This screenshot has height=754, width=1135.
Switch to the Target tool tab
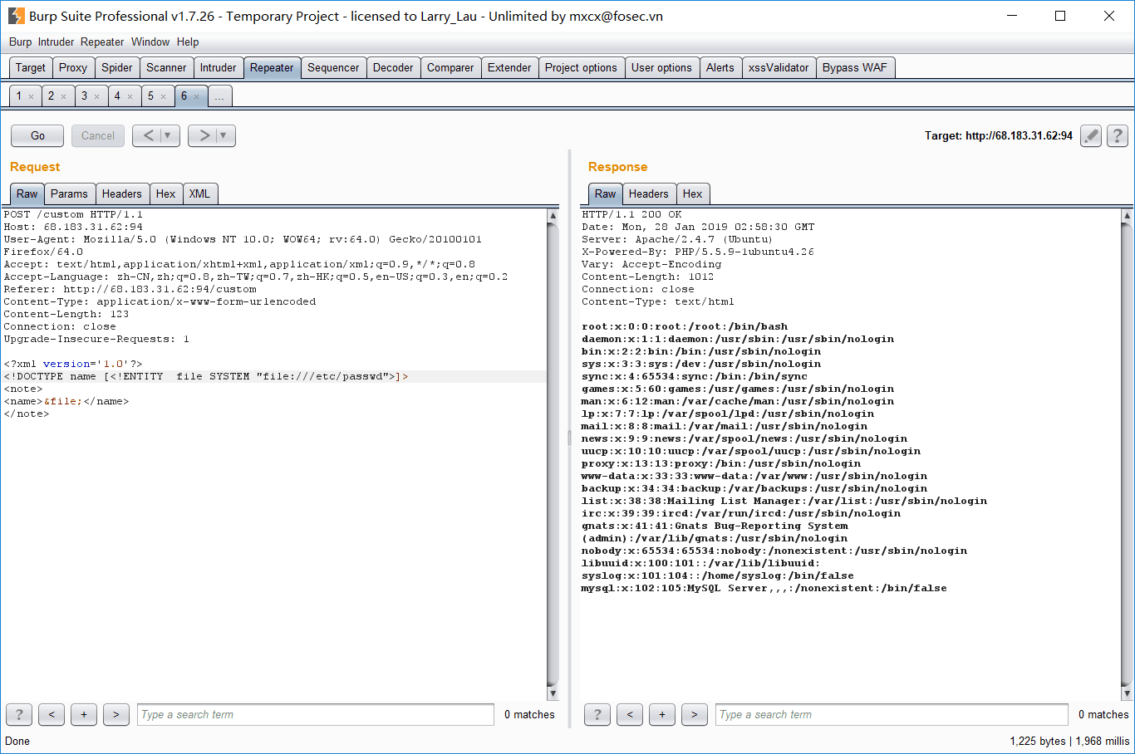click(31, 68)
